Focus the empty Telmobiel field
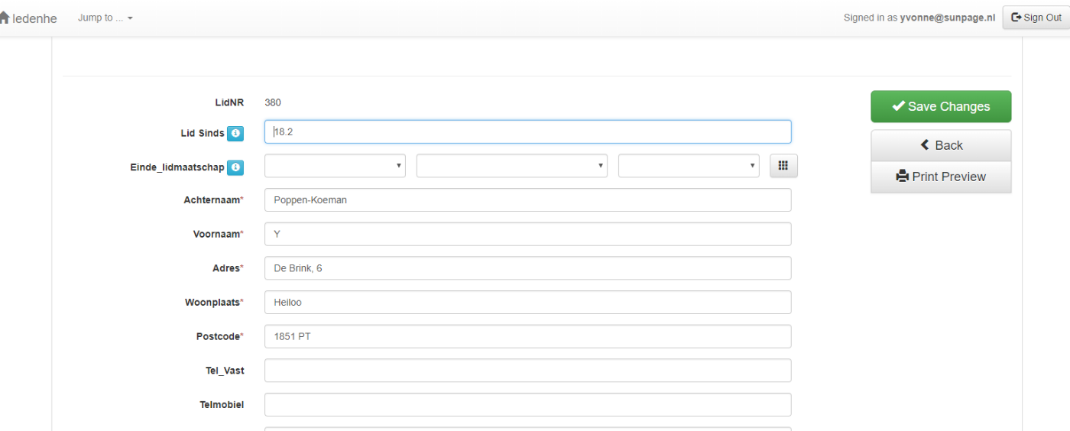Viewport: 1070px width, 431px height. click(527, 405)
